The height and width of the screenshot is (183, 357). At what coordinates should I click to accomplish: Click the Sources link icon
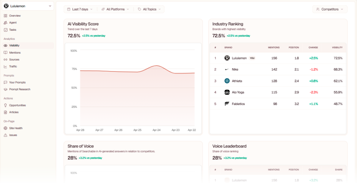(6, 60)
